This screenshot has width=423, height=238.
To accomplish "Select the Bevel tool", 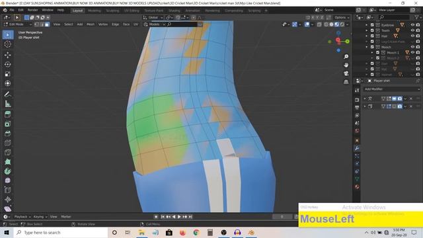I will [x=7, y=134].
